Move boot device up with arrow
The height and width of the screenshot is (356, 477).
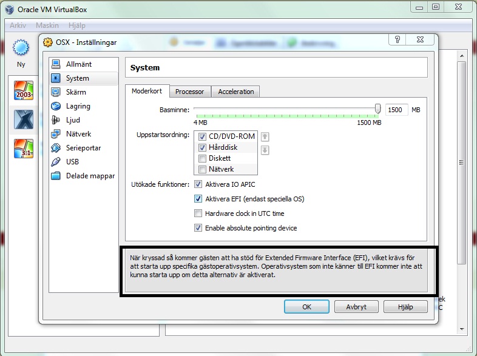[x=265, y=137]
